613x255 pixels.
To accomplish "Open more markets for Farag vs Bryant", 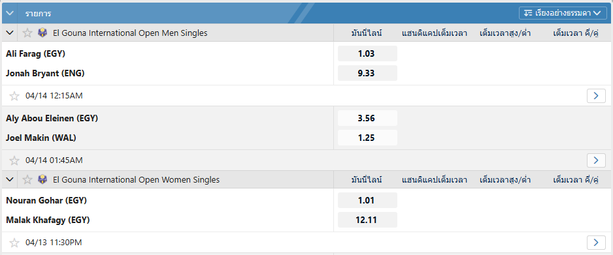I will point(596,96).
